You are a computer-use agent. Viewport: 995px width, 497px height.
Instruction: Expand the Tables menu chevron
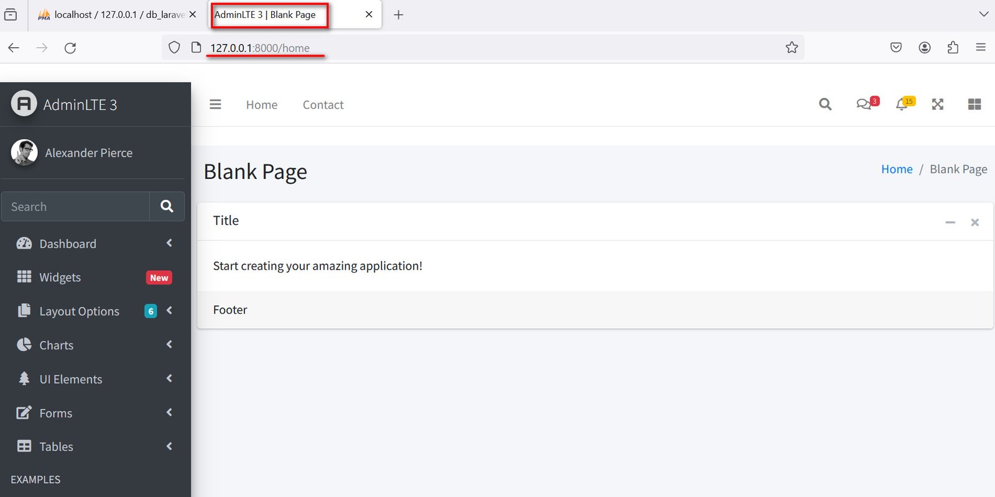(169, 446)
